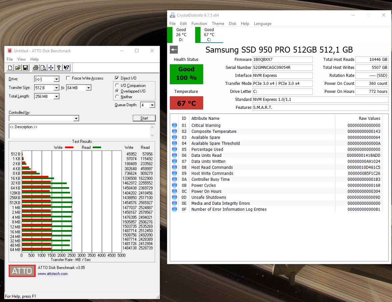
Task: Click the status orb for Power Cycles
Action: [174, 185]
